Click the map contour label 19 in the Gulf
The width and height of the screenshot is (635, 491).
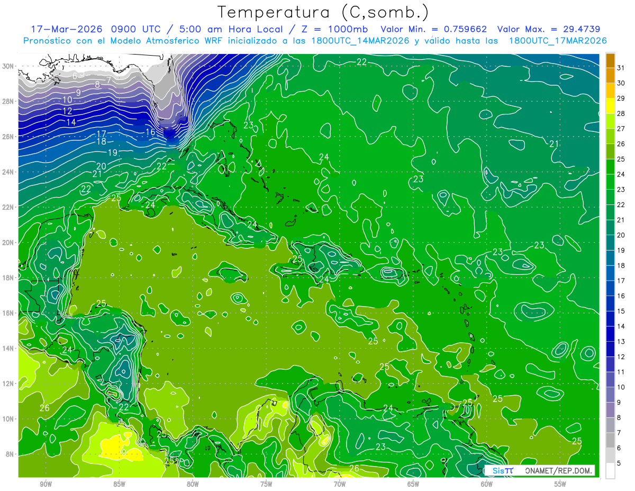(x=112, y=153)
